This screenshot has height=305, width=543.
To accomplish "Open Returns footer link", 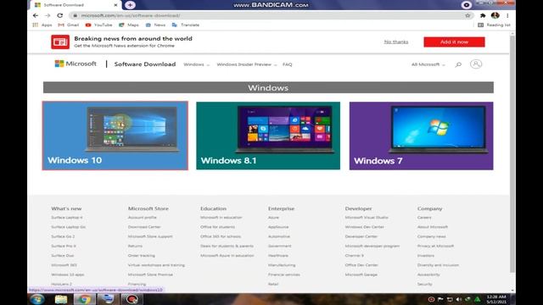I will [x=135, y=246].
